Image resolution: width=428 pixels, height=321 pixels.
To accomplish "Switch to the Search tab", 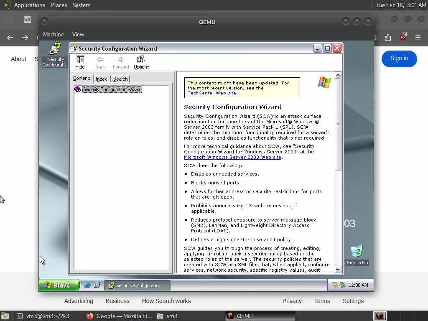I will pos(120,79).
